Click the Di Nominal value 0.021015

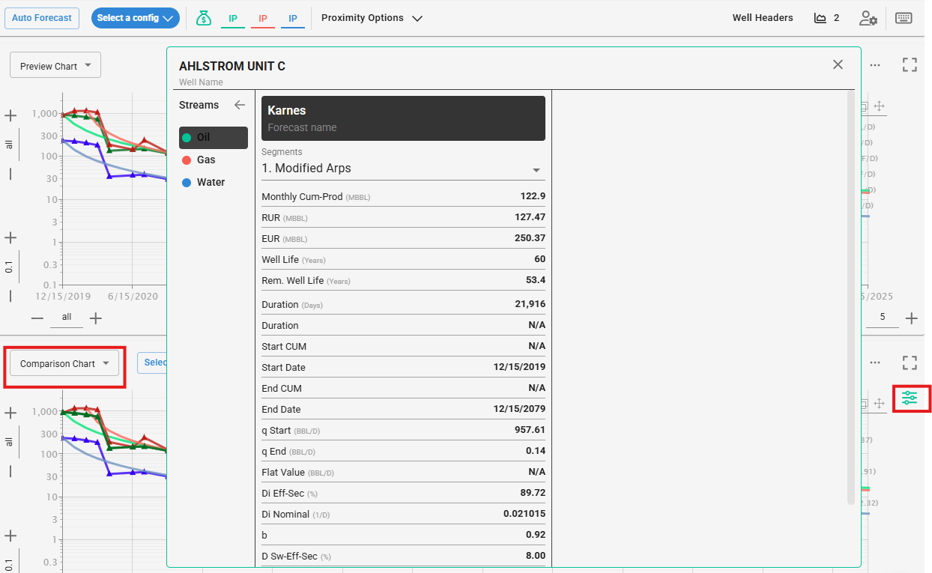524,514
